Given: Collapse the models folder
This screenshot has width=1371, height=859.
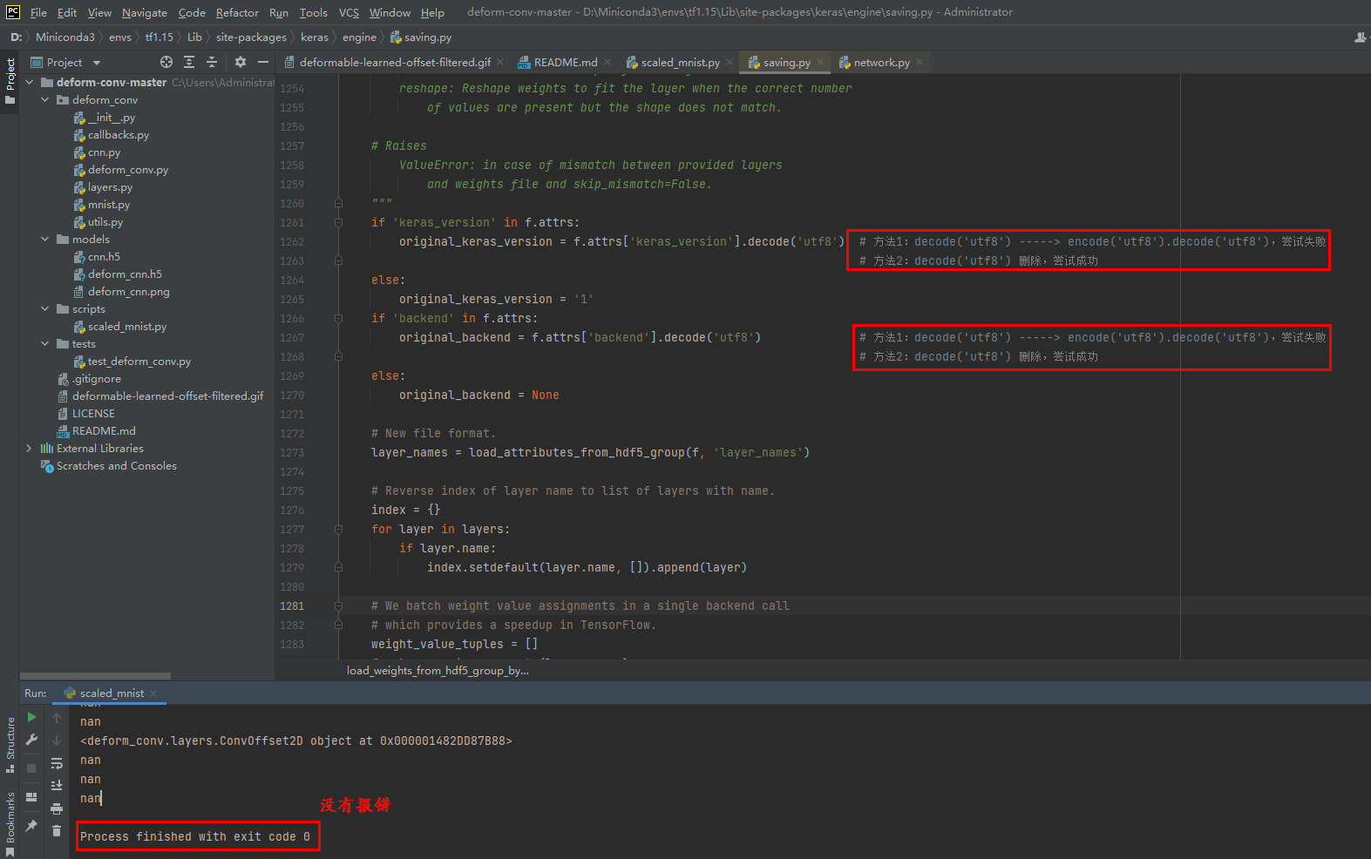Looking at the screenshot, I should (x=45, y=239).
